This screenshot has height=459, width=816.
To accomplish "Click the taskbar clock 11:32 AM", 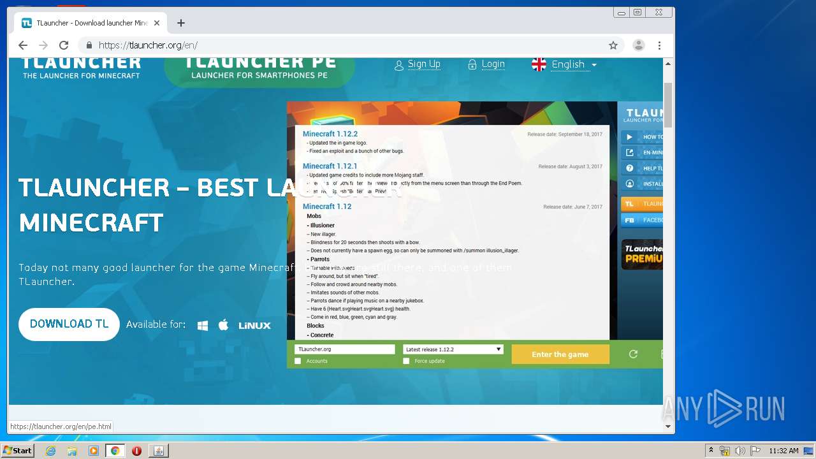I will (783, 451).
